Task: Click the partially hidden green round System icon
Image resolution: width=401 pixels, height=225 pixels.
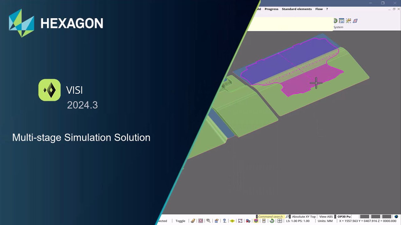Action: click(x=336, y=21)
